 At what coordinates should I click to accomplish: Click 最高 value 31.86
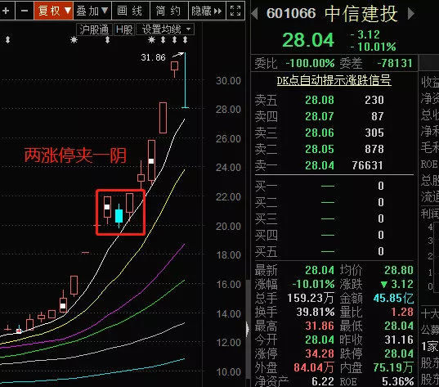pyautogui.click(x=320, y=326)
